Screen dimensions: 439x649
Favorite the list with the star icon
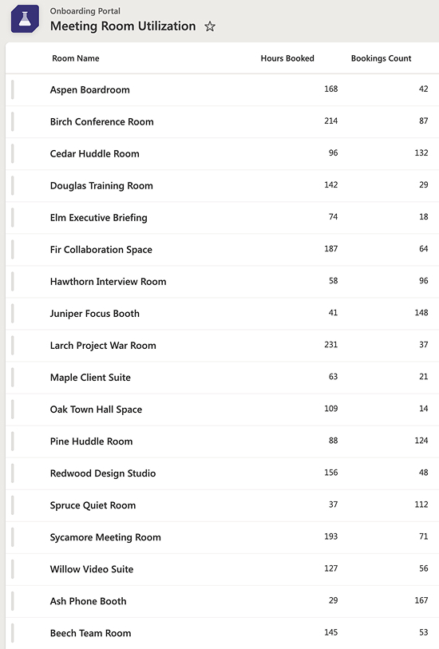tap(210, 26)
